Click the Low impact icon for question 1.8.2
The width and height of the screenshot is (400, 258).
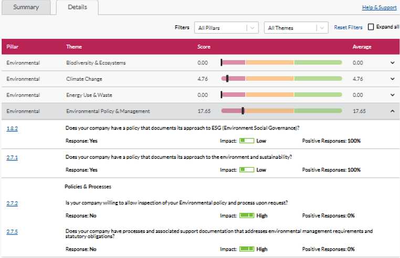coord(247,141)
